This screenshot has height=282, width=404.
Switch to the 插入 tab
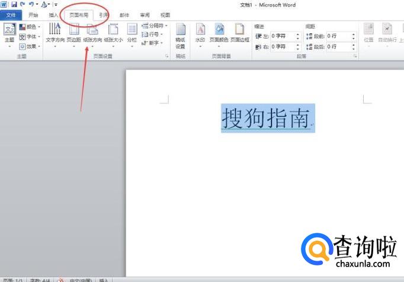[x=53, y=15]
